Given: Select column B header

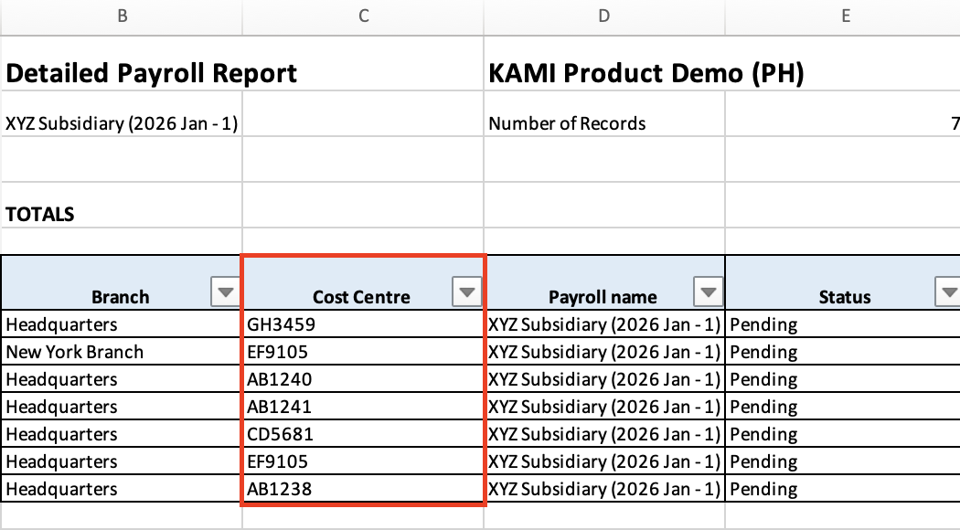Looking at the screenshot, I should click(122, 16).
